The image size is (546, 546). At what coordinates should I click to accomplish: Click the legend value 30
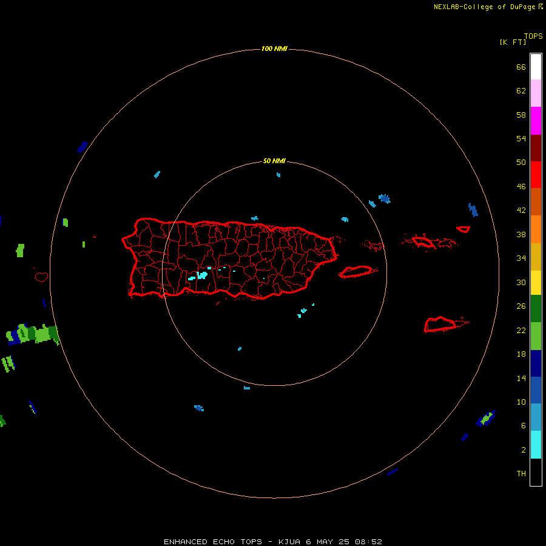click(521, 282)
